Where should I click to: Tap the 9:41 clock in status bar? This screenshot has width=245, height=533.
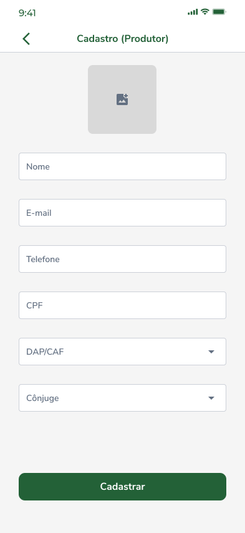tap(27, 13)
